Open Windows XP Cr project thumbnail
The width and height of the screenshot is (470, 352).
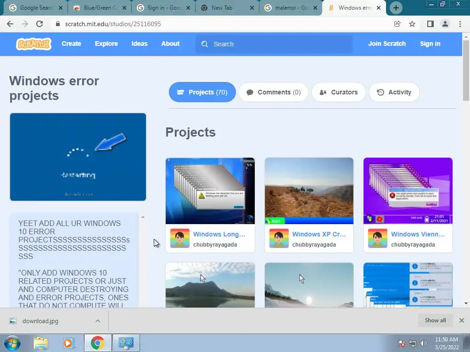point(309,191)
